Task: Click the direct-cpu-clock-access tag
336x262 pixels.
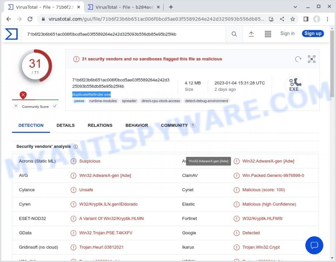Action: [161, 101]
